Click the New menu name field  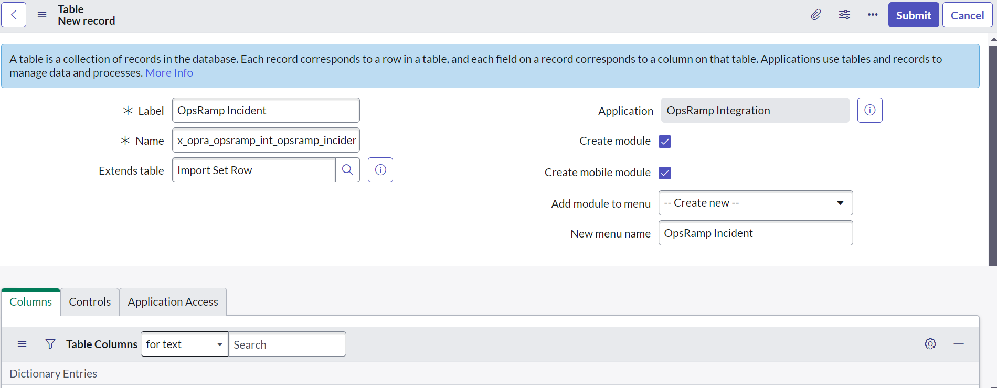[x=756, y=233]
